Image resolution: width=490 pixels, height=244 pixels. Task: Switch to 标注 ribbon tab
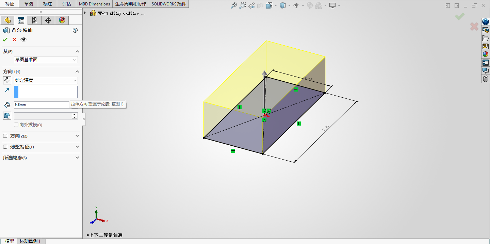(x=48, y=4)
